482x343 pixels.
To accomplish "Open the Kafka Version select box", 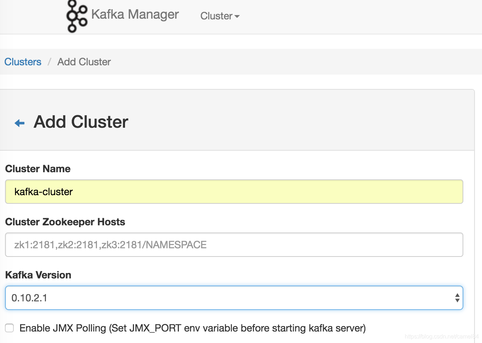I will point(234,298).
